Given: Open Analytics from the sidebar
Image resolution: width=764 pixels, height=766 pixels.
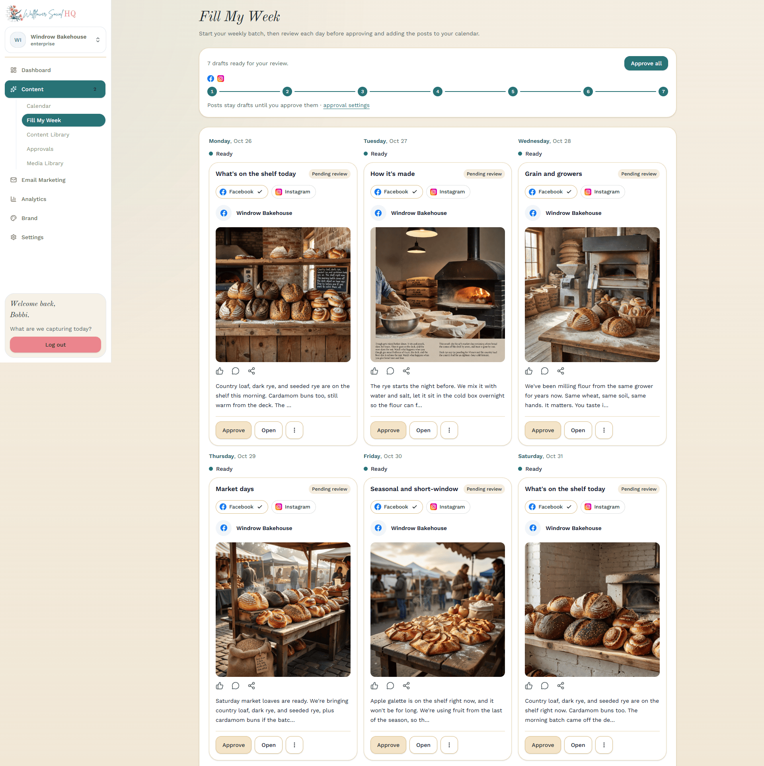Looking at the screenshot, I should (55, 199).
